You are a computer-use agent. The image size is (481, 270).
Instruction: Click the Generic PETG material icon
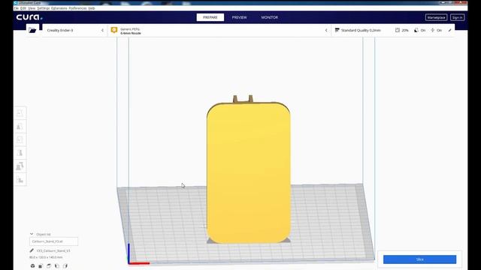tap(114, 30)
